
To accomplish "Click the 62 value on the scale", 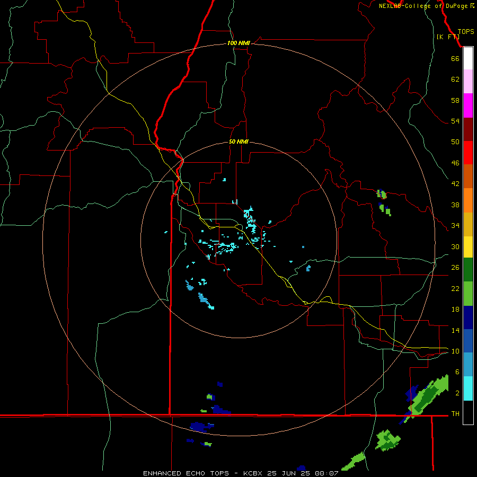I will 455,79.
